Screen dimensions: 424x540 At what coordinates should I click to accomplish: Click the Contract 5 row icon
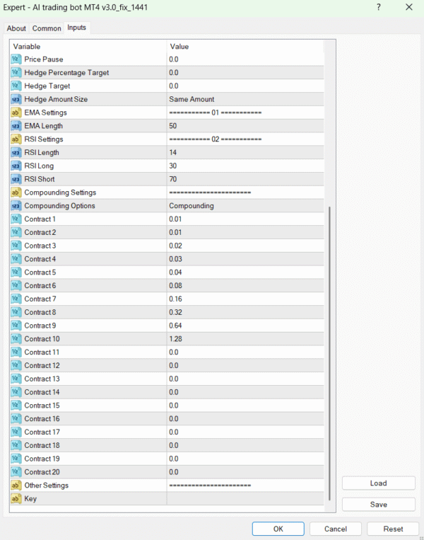(16, 272)
